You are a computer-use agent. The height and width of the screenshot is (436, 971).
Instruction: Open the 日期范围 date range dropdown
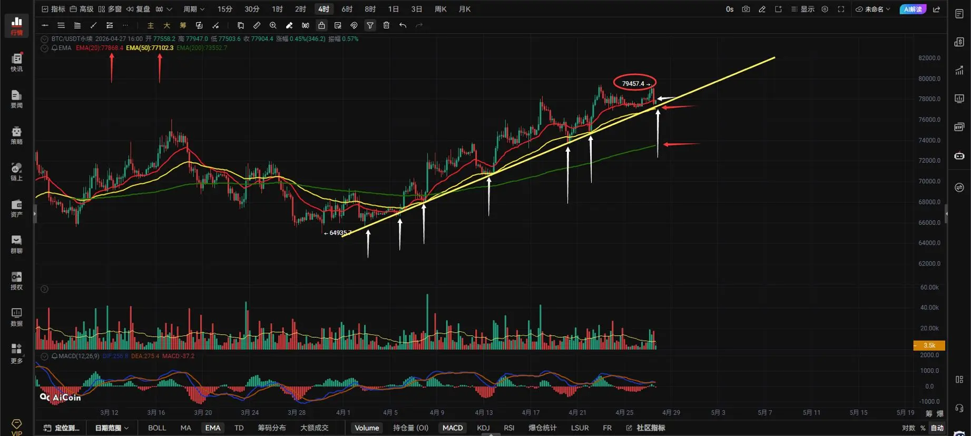point(112,428)
